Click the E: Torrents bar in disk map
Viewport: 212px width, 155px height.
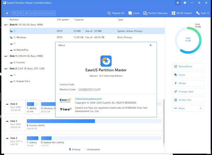click(61, 121)
